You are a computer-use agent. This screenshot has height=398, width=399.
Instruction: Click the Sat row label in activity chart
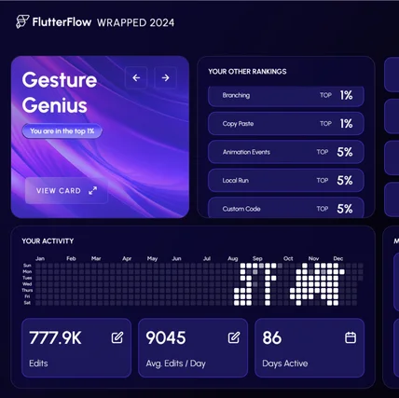pyautogui.click(x=27, y=303)
